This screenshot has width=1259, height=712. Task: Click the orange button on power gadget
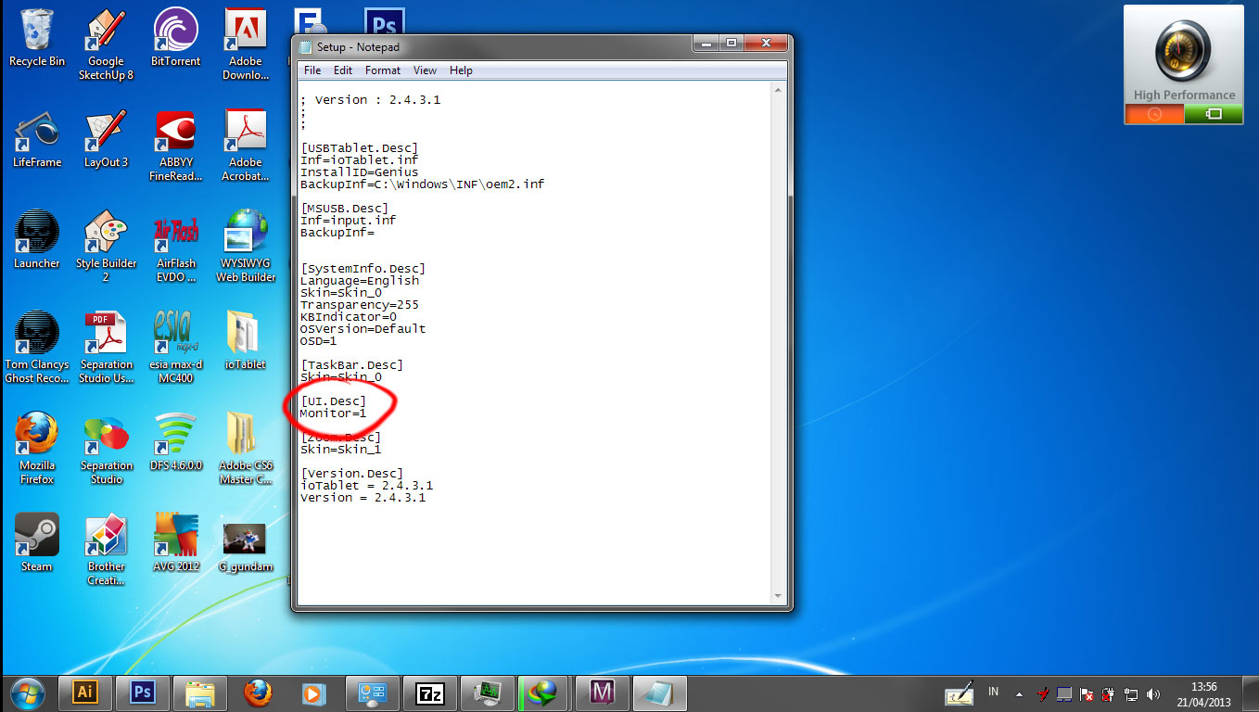tap(1154, 114)
